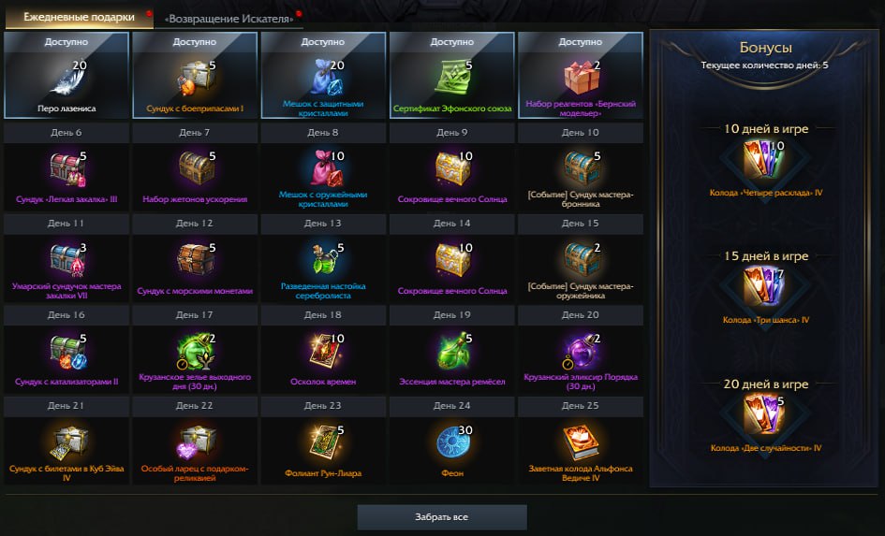The width and height of the screenshot is (885, 536).
Task: Click the Крузанский эликсир Порядка purple flask
Action: [581, 351]
